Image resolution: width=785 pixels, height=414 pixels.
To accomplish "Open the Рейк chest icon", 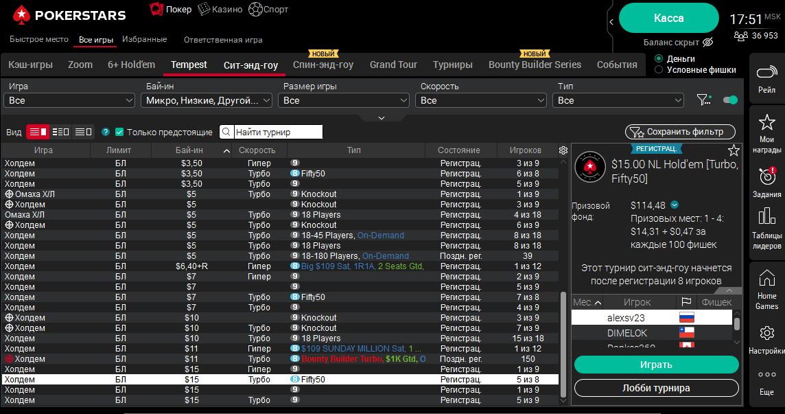I will (766, 73).
